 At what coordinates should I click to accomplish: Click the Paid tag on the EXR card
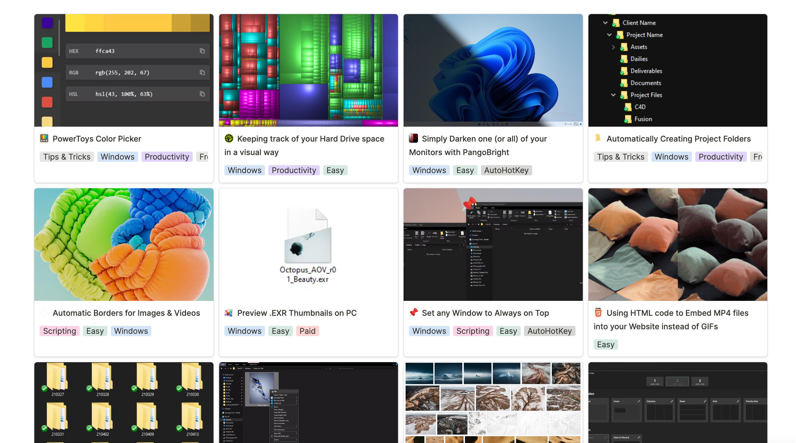[307, 331]
